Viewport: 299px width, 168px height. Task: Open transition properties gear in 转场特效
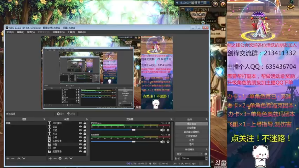pyautogui.click(x=206, y=154)
